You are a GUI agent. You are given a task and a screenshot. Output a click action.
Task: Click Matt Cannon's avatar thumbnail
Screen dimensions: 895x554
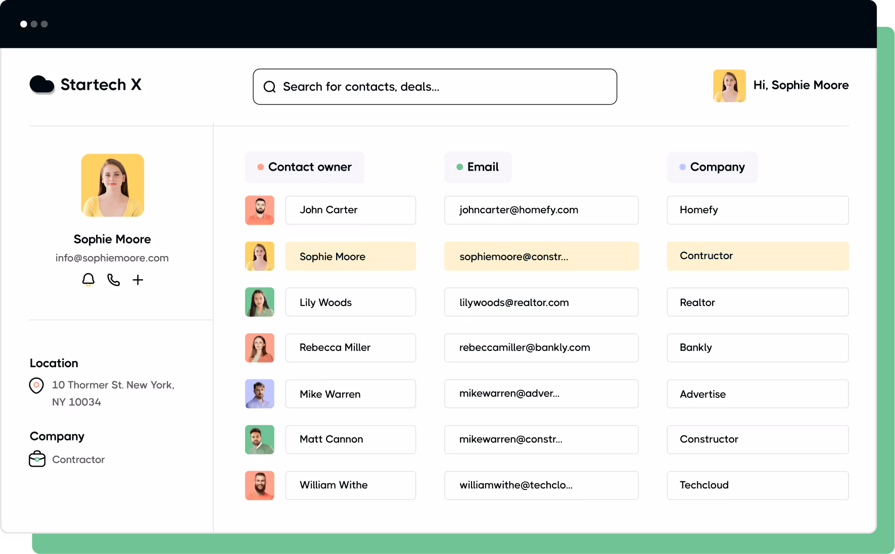click(x=259, y=439)
